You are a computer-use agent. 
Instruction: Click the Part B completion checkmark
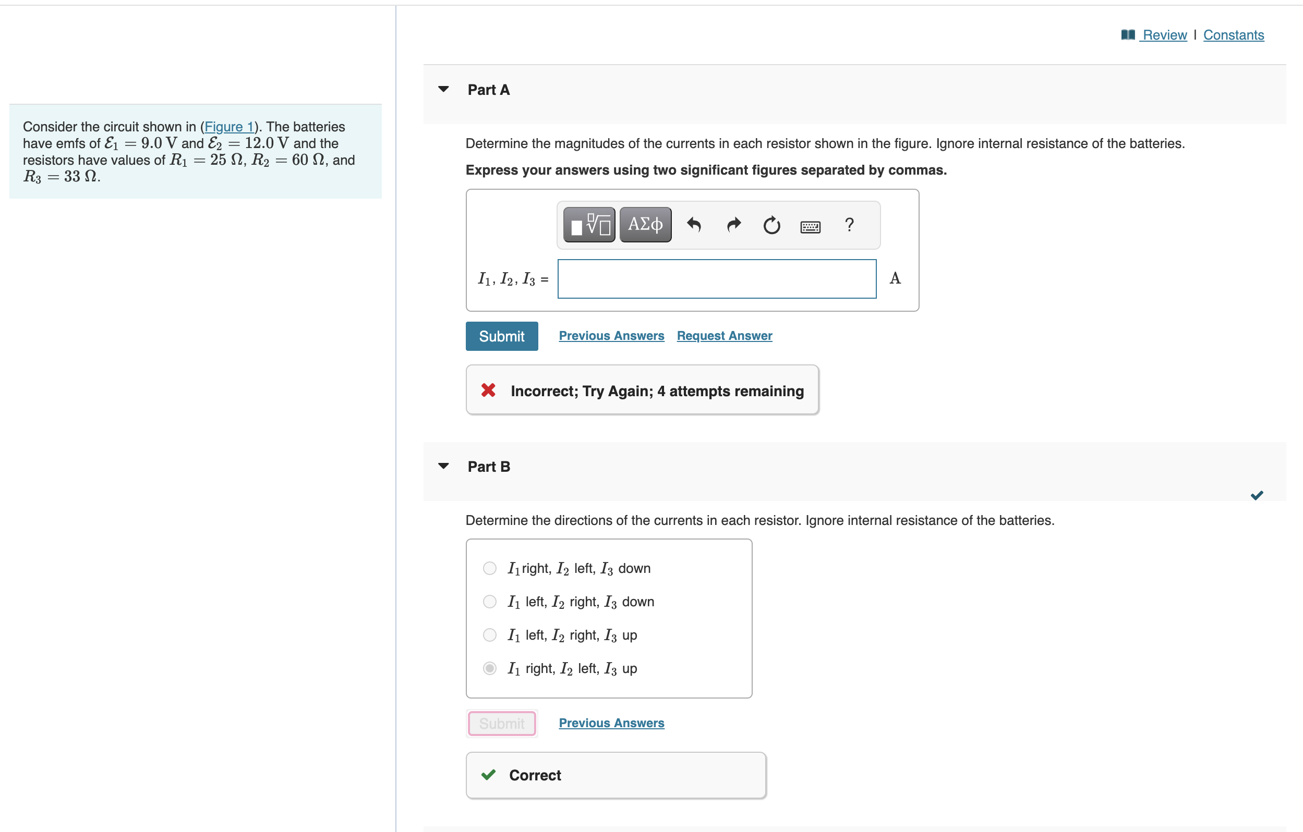1258,494
